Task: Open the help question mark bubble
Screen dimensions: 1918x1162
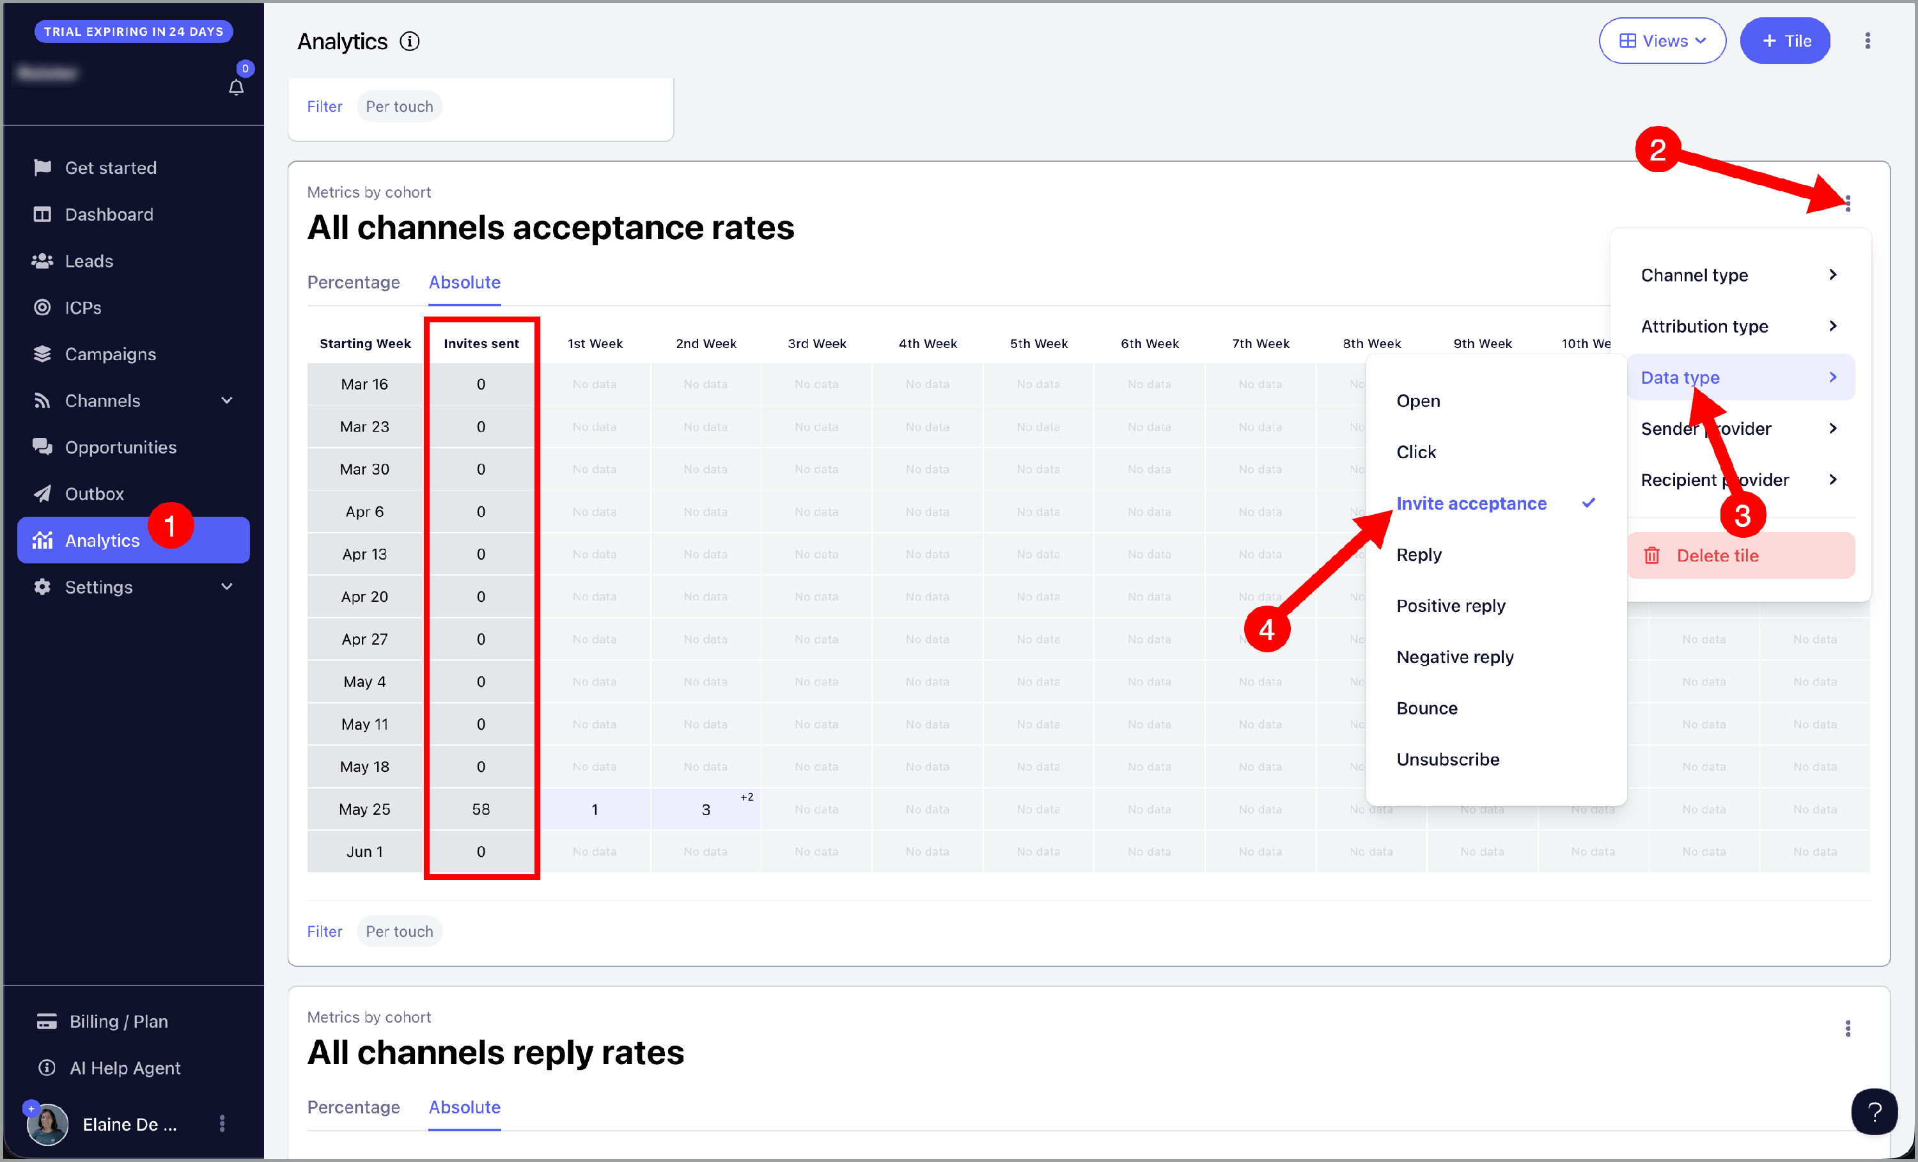Action: point(1874,1111)
